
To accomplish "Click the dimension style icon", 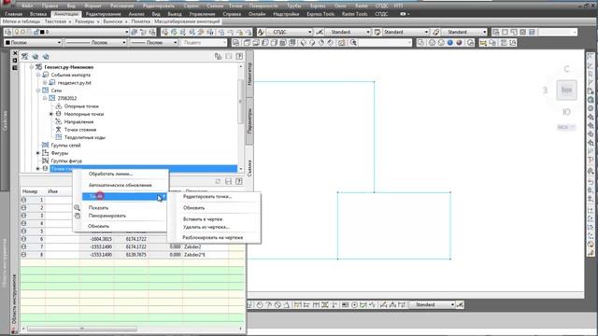I will pyautogui.click(x=320, y=32).
